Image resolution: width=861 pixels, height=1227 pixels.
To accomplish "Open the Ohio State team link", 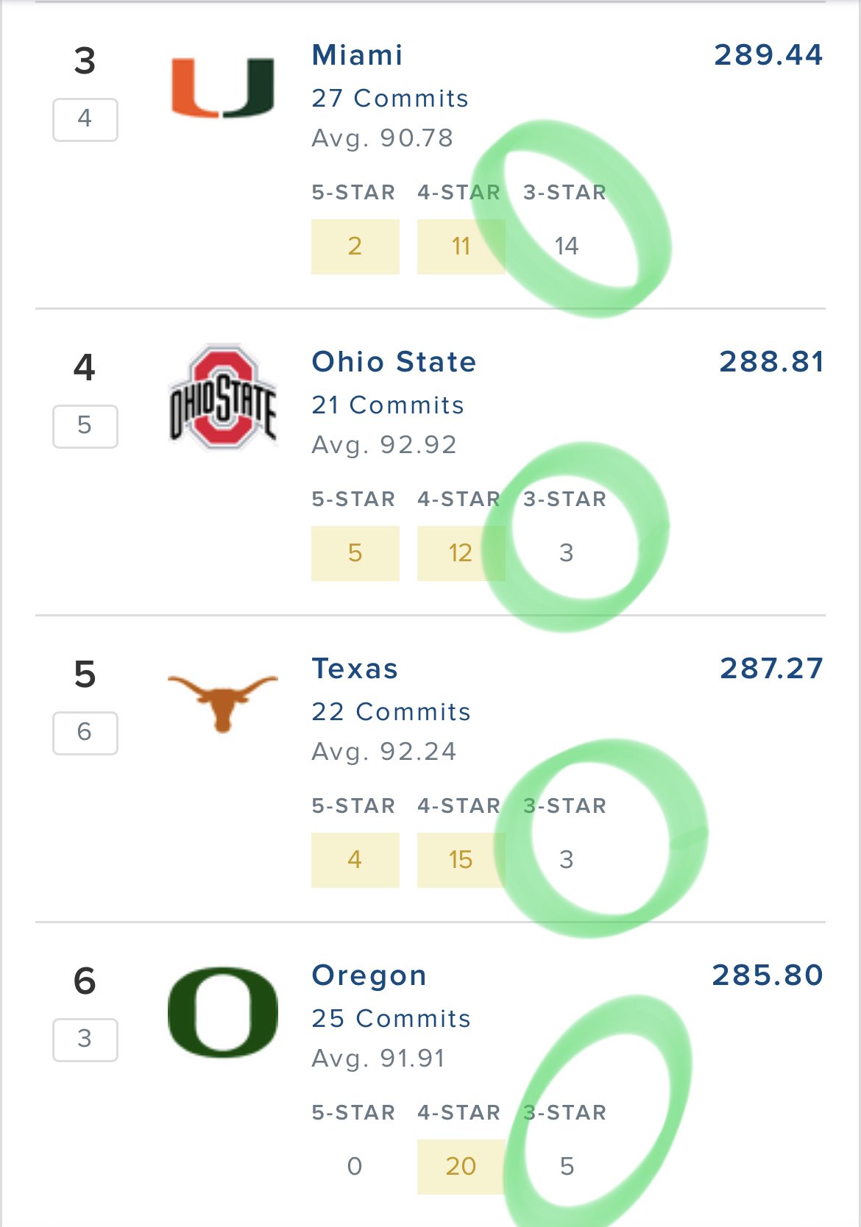I will pyautogui.click(x=394, y=362).
